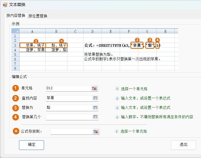Click the empty 公式存放到 input field
Viewport: 201px width, 158px height.
pos(71,131)
